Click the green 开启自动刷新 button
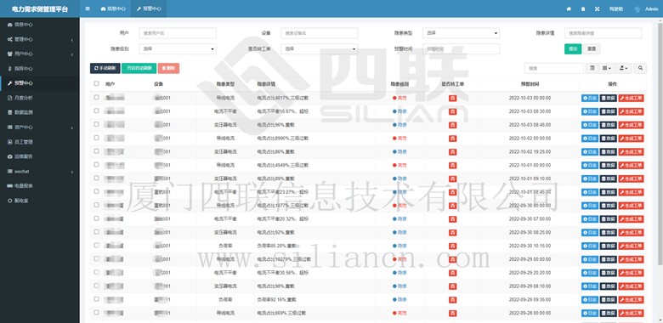 (x=139, y=68)
